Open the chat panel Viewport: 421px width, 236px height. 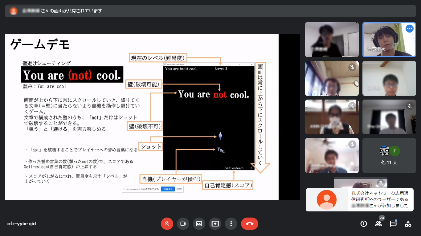(x=393, y=224)
